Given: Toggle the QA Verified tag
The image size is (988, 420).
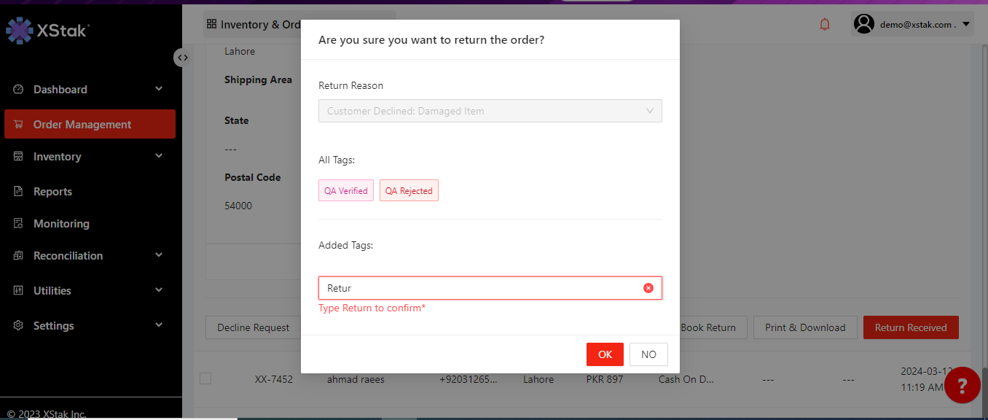Looking at the screenshot, I should (346, 191).
